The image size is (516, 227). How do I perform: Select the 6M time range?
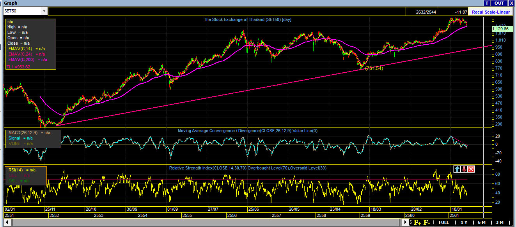482,222
